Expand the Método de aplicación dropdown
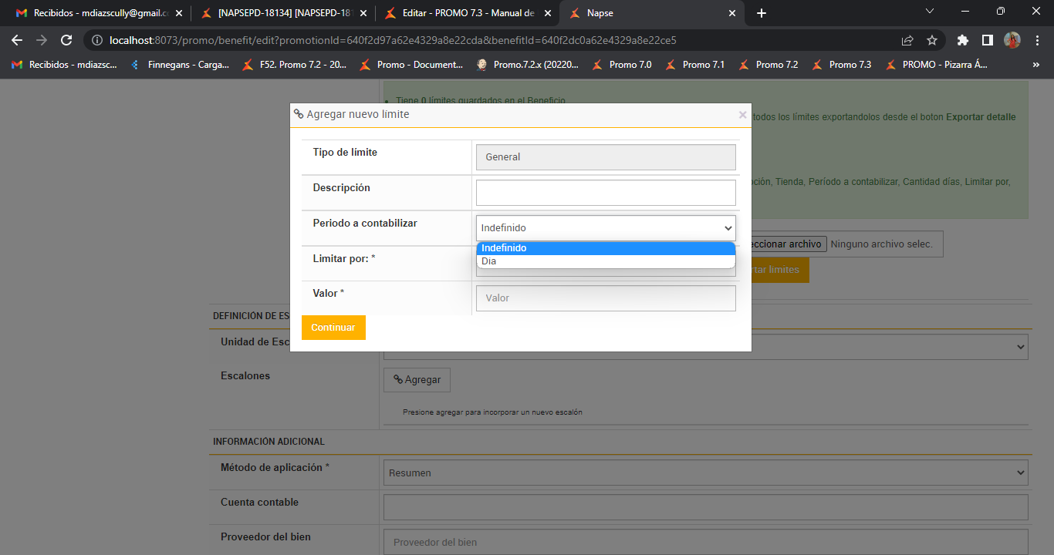This screenshot has width=1054, height=555. click(705, 473)
